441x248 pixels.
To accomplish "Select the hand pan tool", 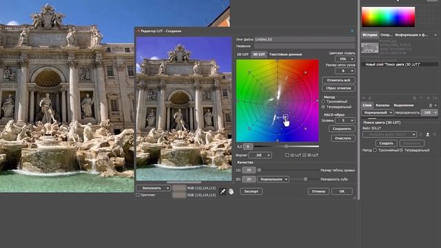I will 231,192.
